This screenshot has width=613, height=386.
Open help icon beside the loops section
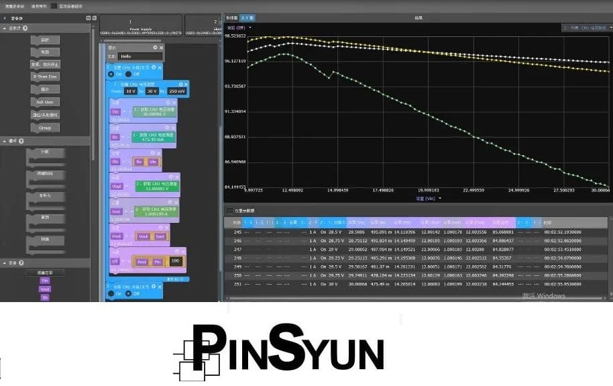21,141
